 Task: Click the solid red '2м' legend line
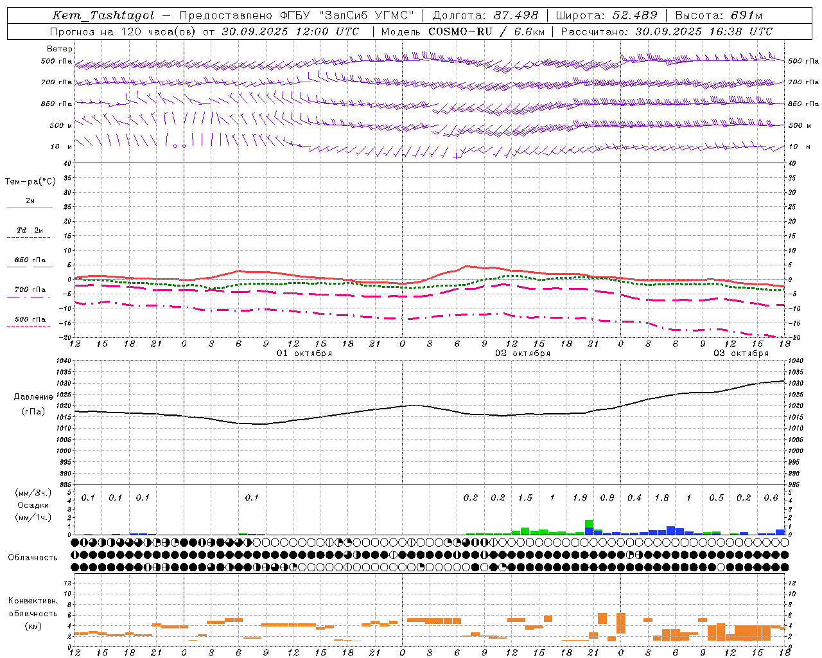[30, 208]
